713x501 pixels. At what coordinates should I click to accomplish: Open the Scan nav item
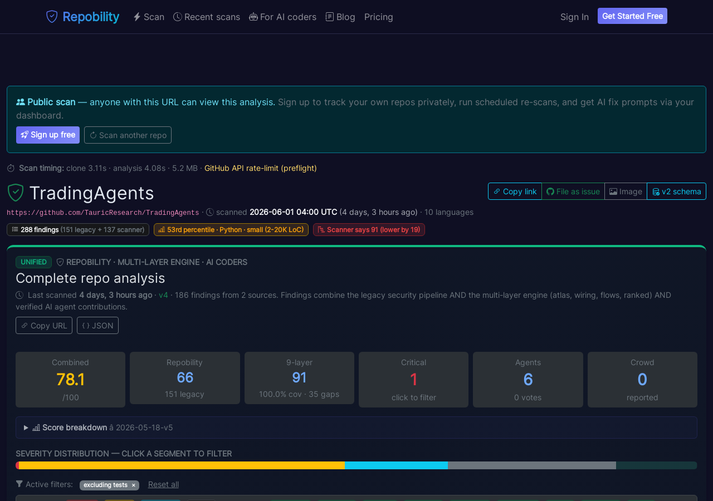[x=149, y=17]
